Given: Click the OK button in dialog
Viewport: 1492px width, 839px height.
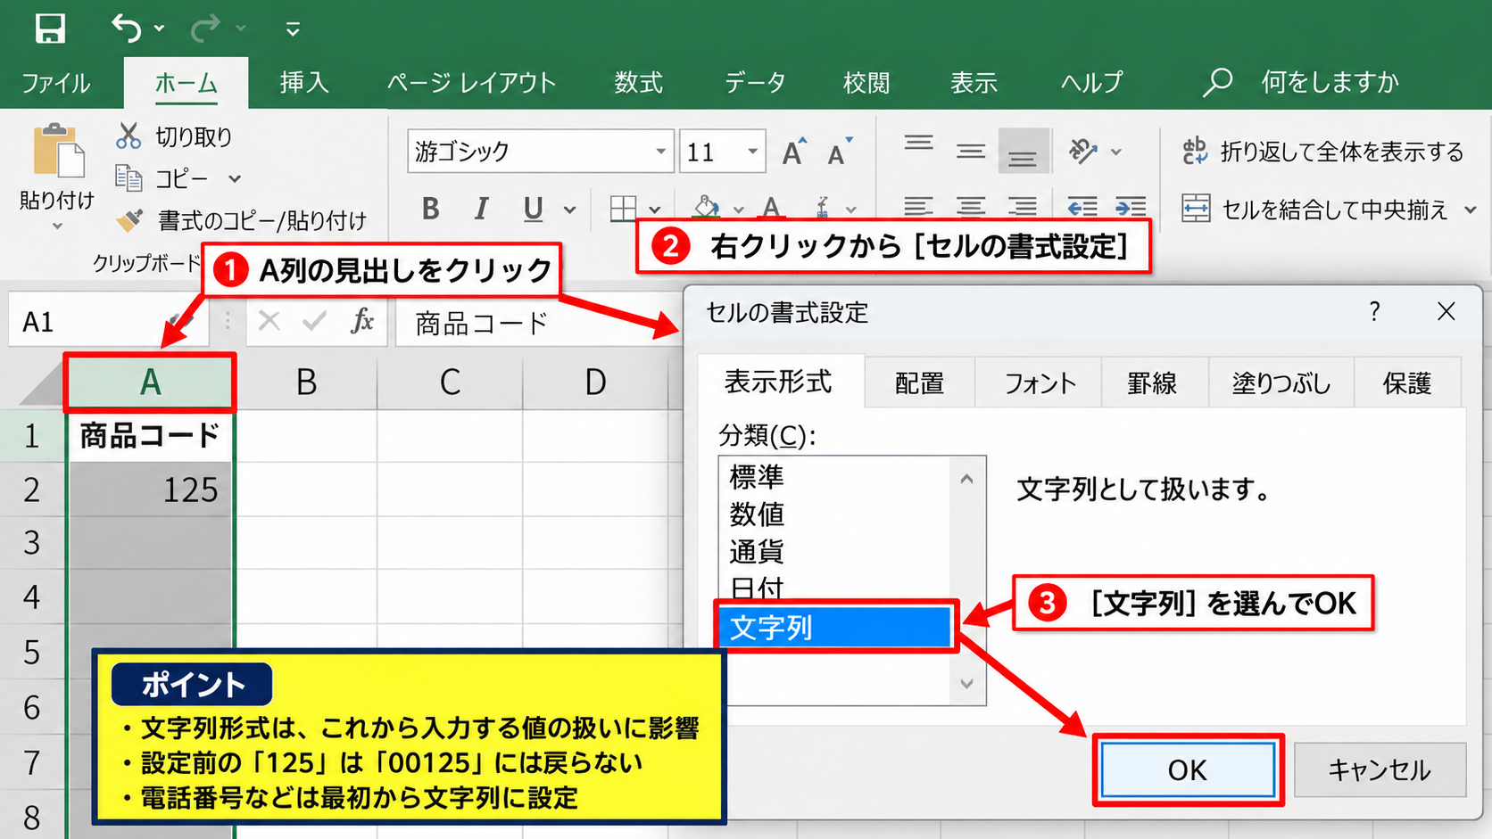Looking at the screenshot, I should 1188,770.
